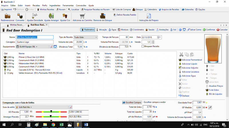Click Adicionar Adjunto
The image size is (229, 128).
[x=189, y=68]
